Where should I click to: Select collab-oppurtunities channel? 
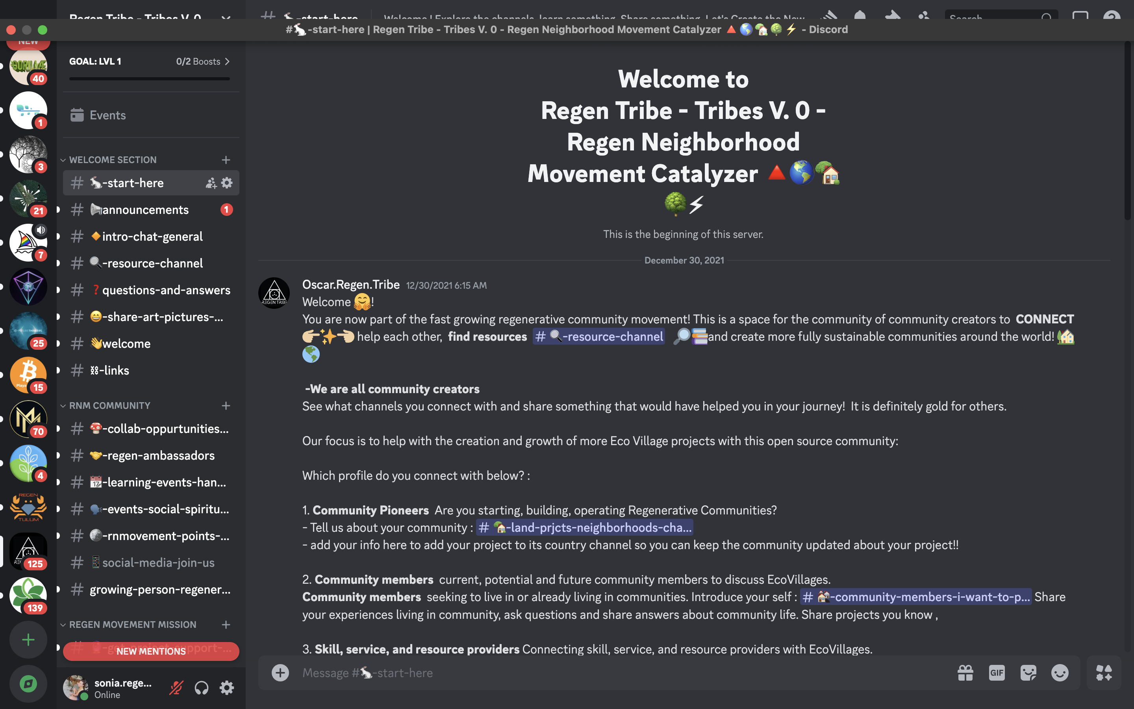coord(151,429)
